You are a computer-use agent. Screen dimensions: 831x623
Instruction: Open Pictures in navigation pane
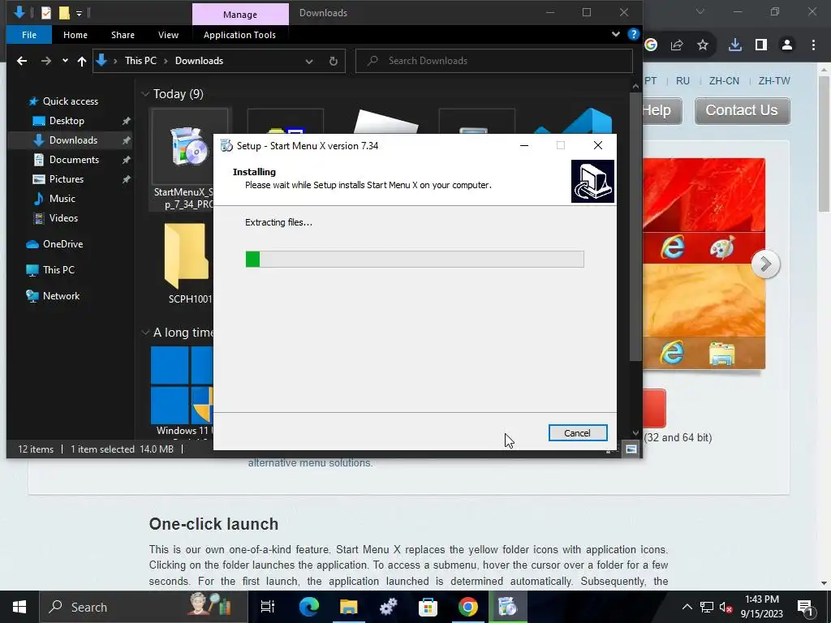tap(67, 179)
